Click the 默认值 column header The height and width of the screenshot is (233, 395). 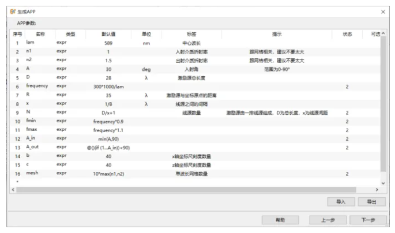click(x=108, y=34)
